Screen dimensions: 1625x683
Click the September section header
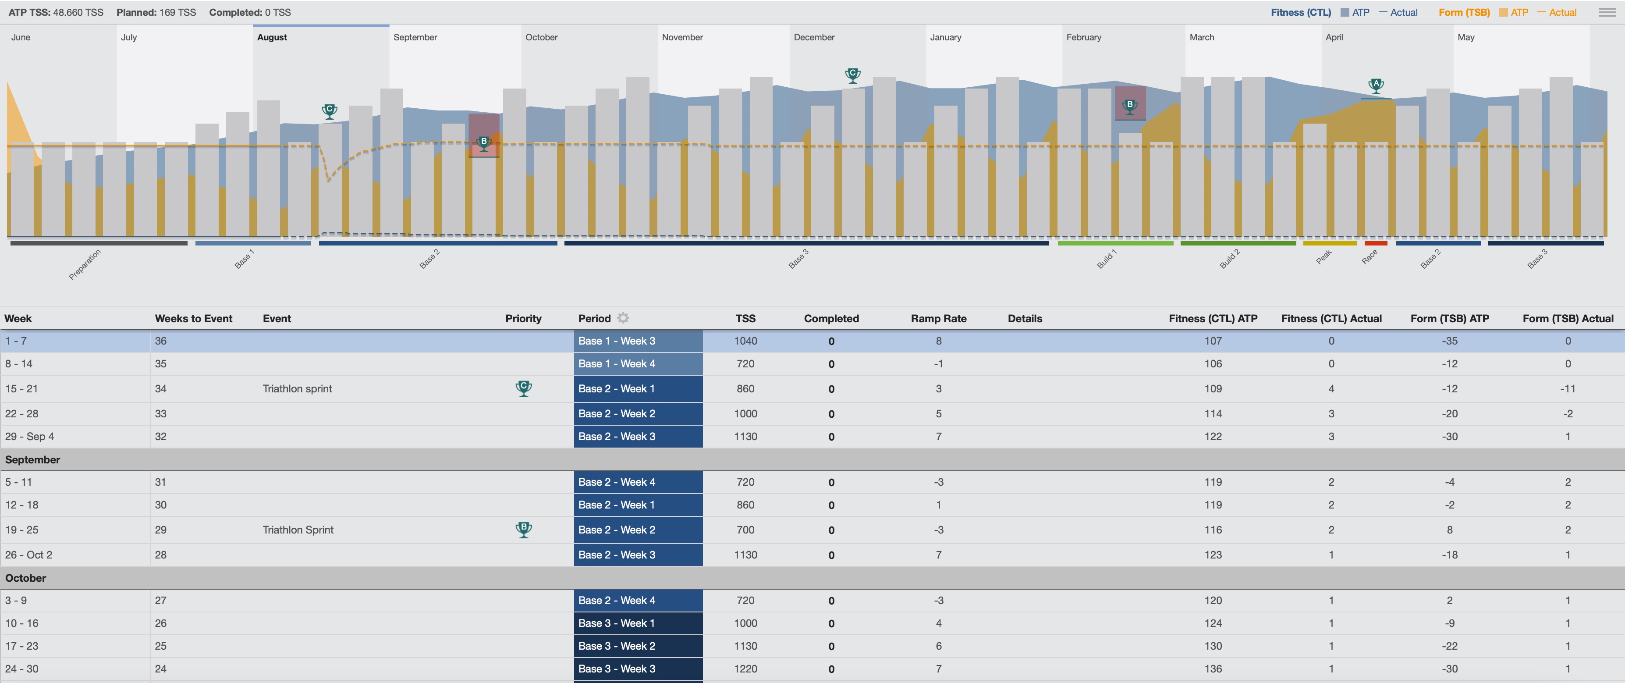tap(812, 459)
